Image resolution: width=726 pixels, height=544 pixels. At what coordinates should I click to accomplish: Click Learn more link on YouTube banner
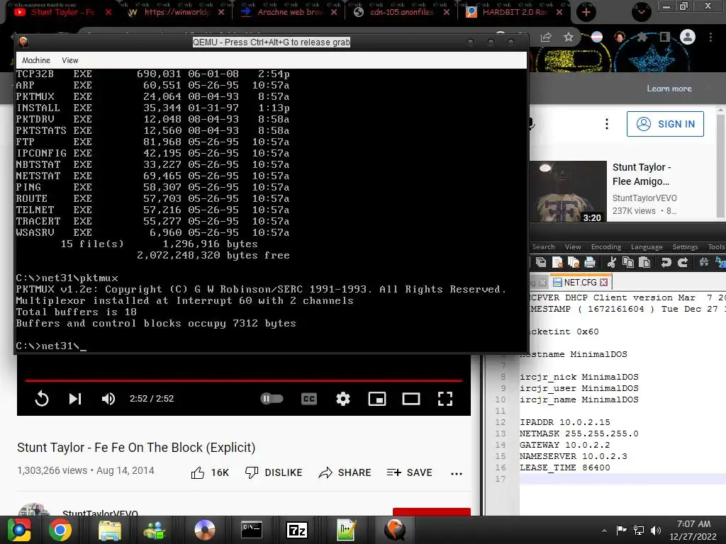click(669, 89)
